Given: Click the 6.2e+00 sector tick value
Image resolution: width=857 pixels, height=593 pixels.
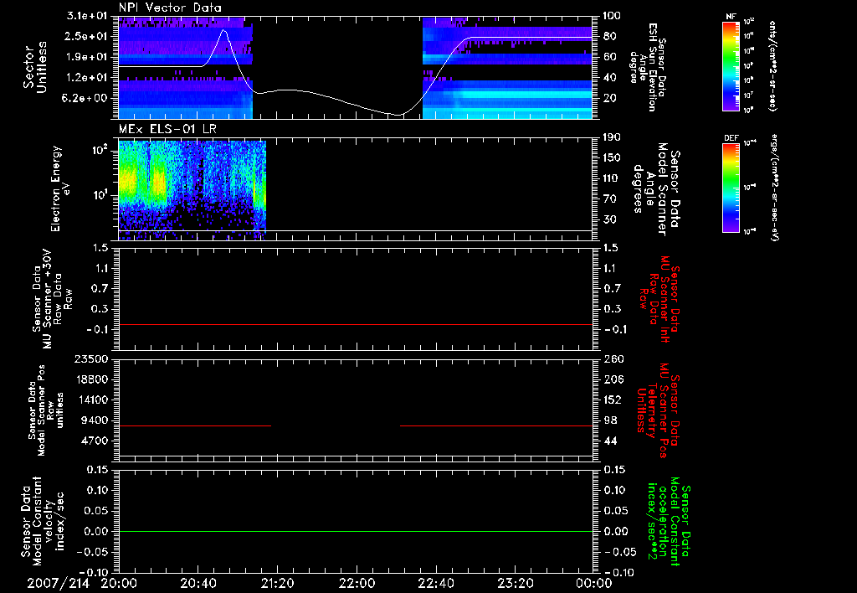Looking at the screenshot, I should (85, 99).
